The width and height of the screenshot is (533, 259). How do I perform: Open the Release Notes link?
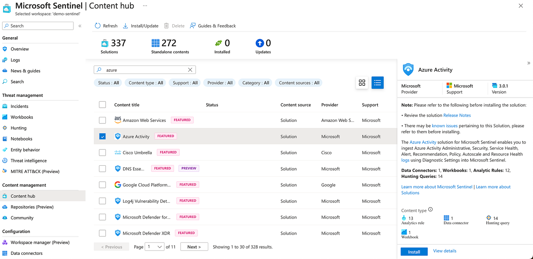coord(457,115)
